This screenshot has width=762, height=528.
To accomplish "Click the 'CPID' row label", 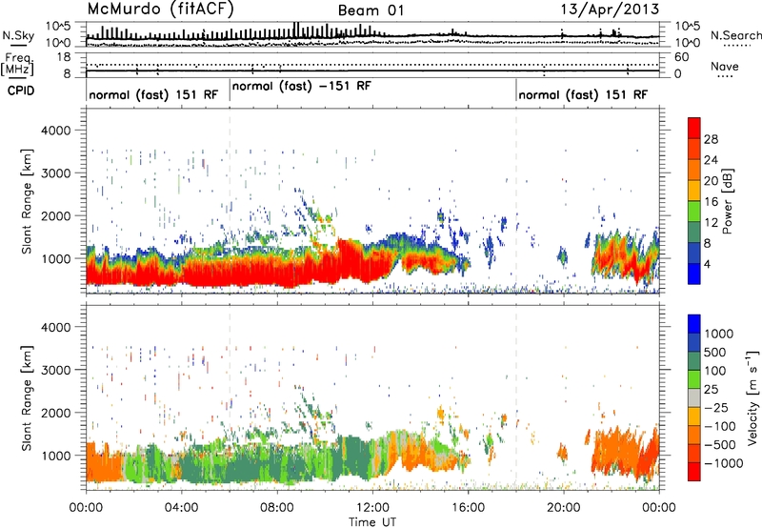I will [21, 91].
